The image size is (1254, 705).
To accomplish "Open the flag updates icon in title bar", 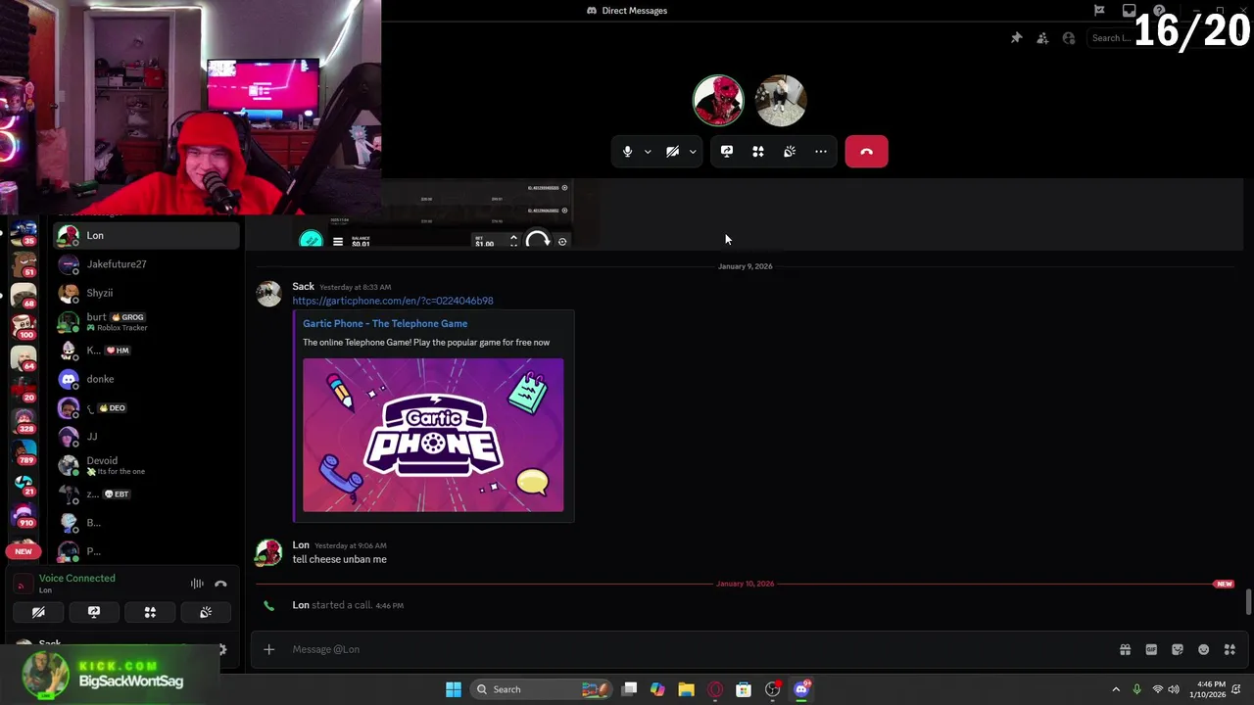I will [x=1099, y=11].
